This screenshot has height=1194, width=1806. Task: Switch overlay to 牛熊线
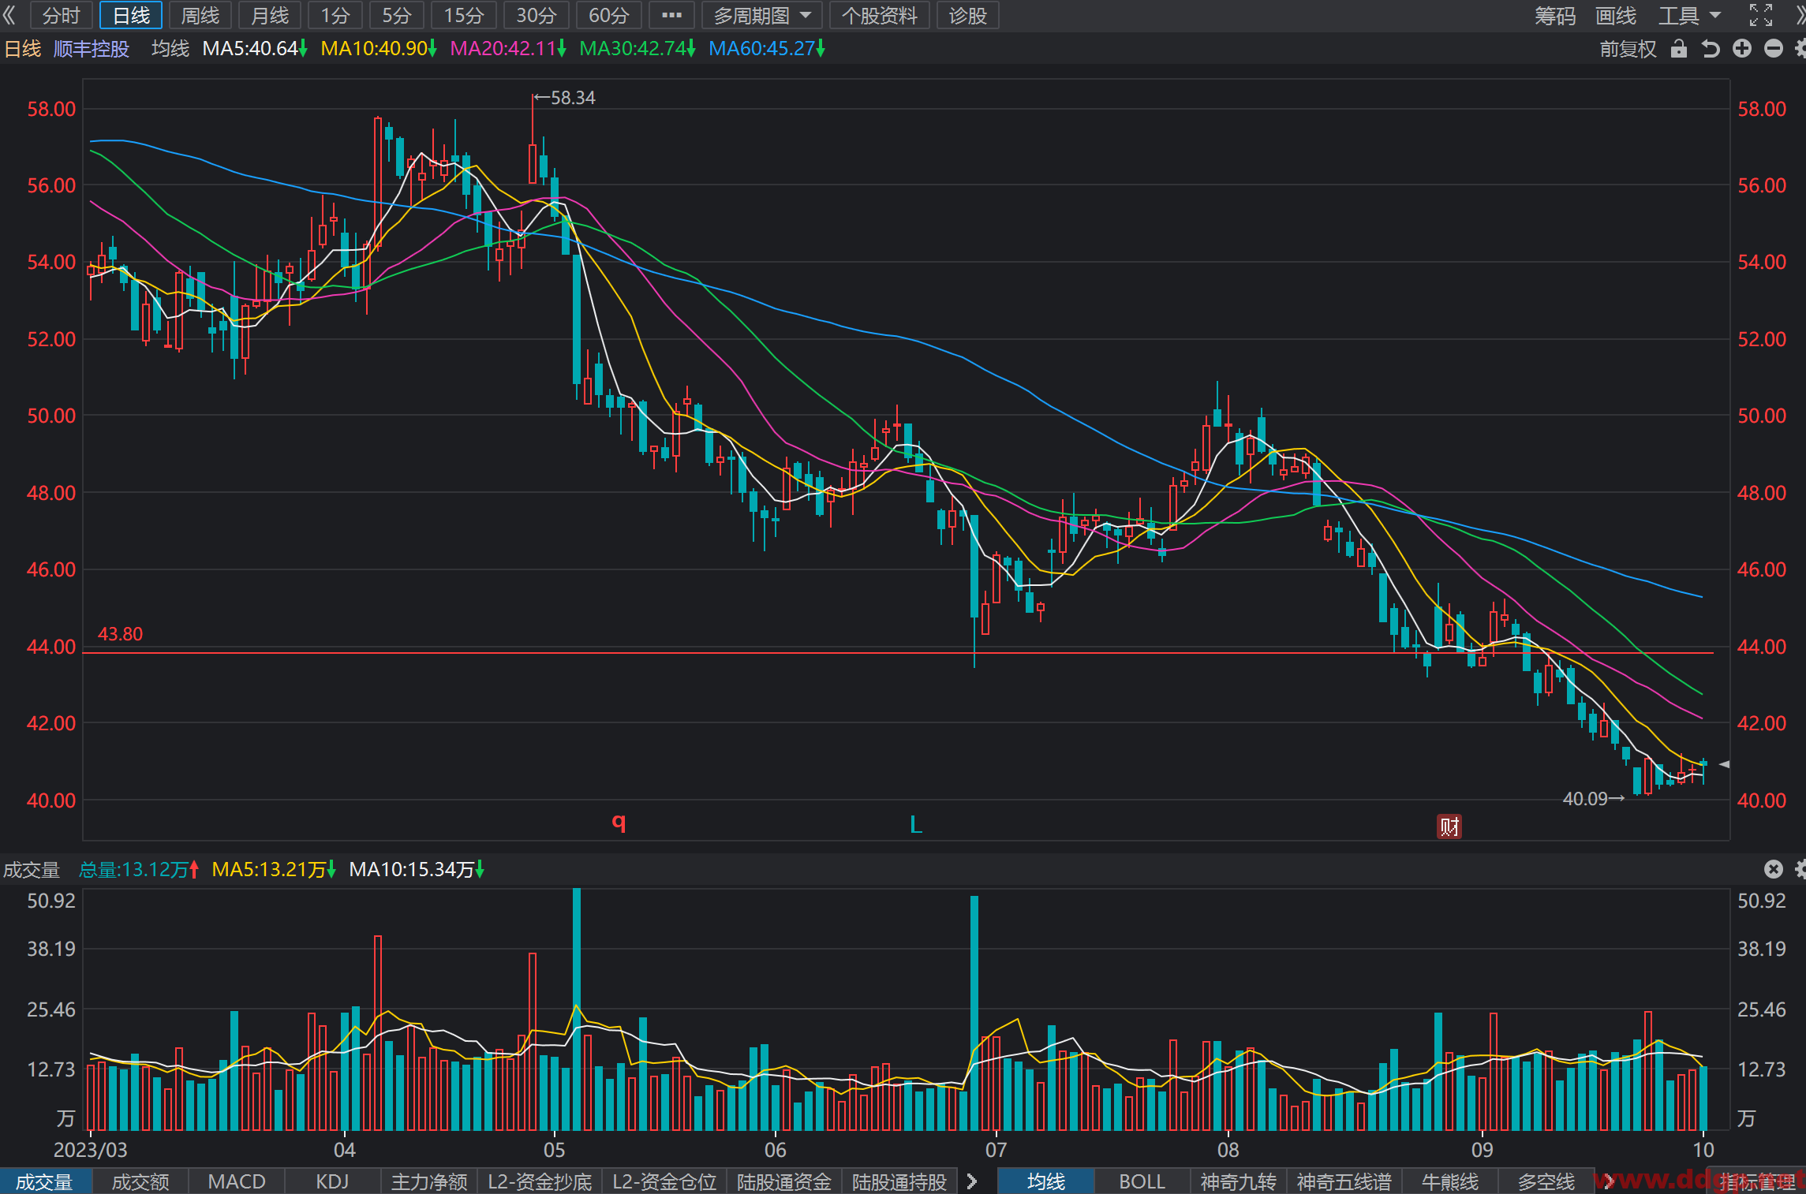(x=1450, y=1181)
